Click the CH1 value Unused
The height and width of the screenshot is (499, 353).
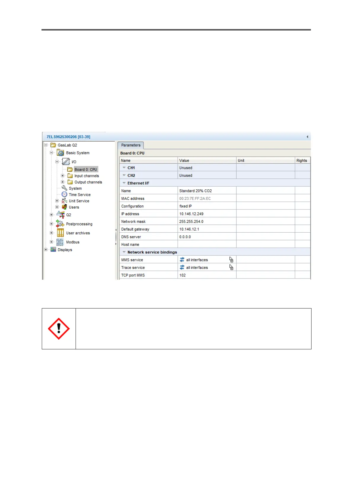[x=207, y=168]
